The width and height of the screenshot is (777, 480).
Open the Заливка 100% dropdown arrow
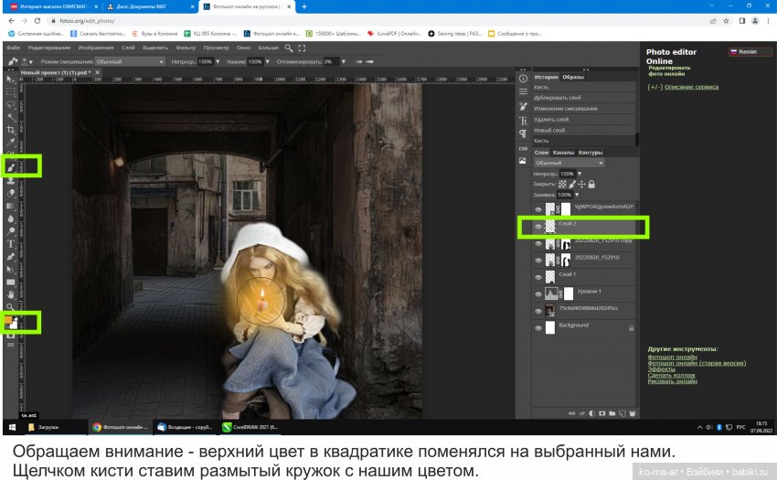point(577,195)
